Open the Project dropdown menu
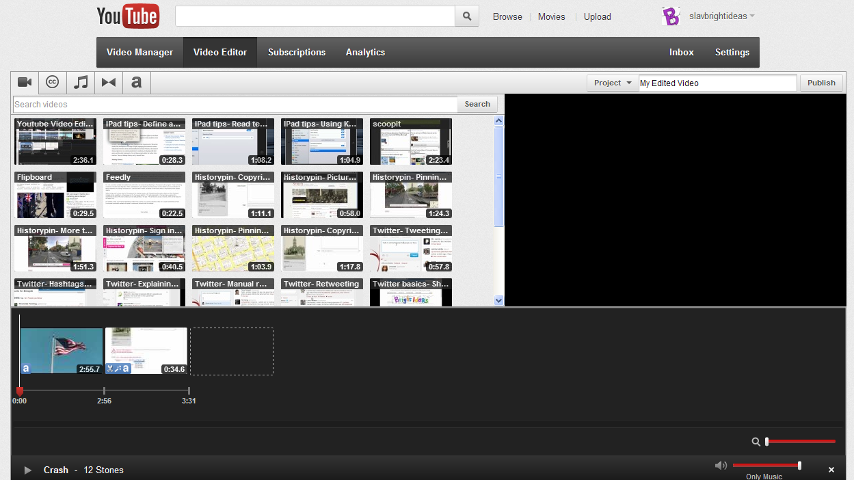 coord(613,83)
